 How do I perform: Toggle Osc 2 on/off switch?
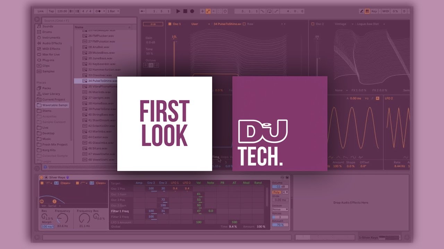[313, 24]
